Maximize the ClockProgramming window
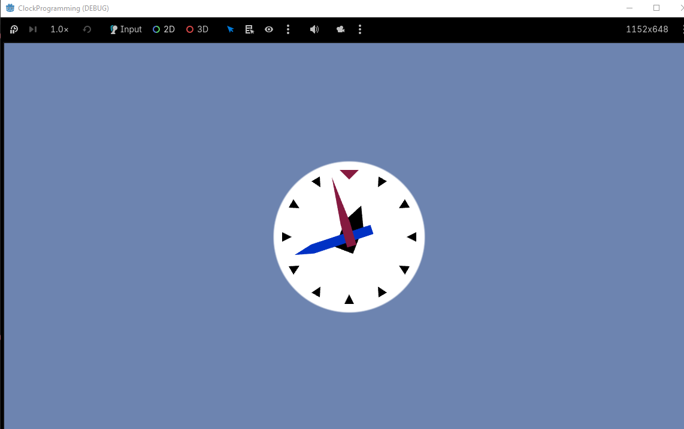Viewport: 684px width, 429px height. (x=656, y=8)
